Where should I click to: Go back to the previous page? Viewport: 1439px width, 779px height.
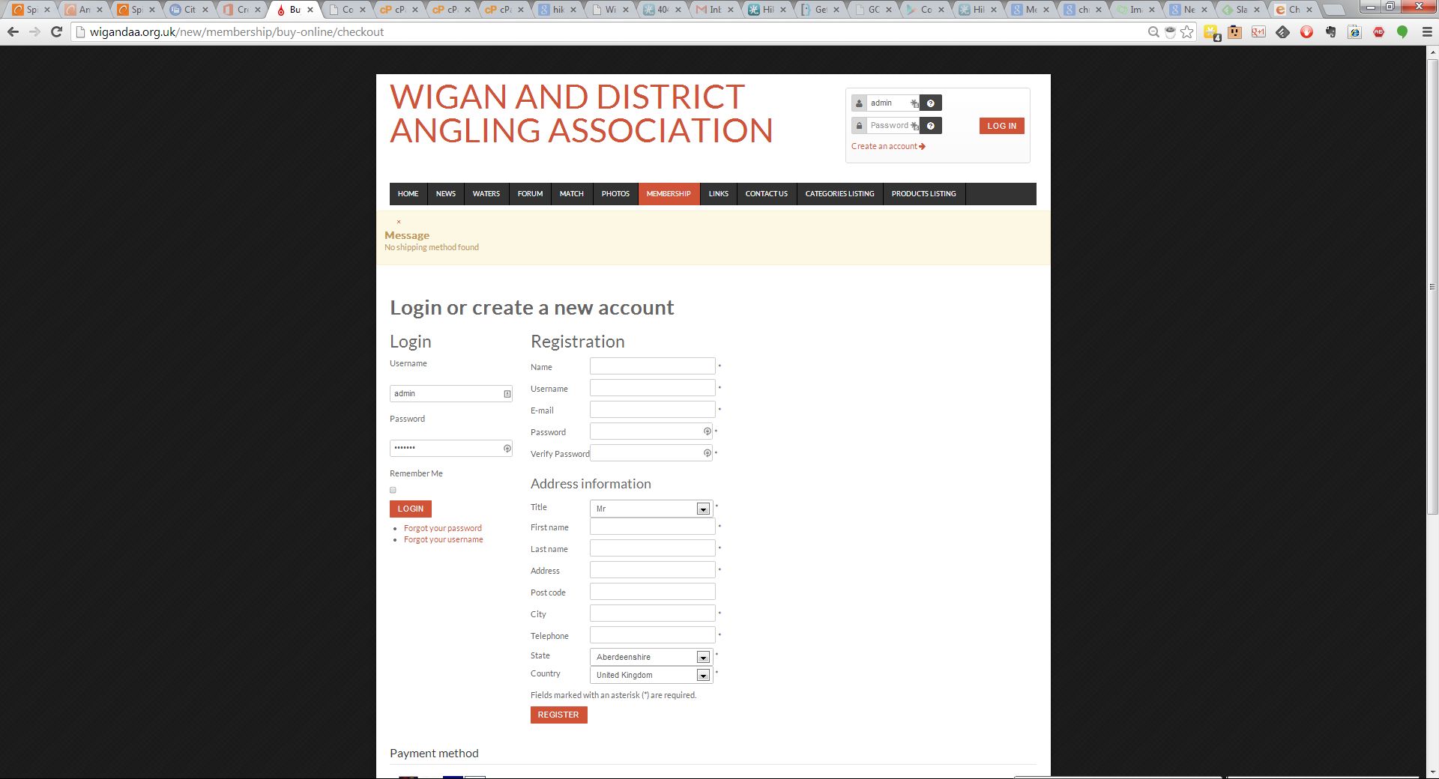coord(13,32)
